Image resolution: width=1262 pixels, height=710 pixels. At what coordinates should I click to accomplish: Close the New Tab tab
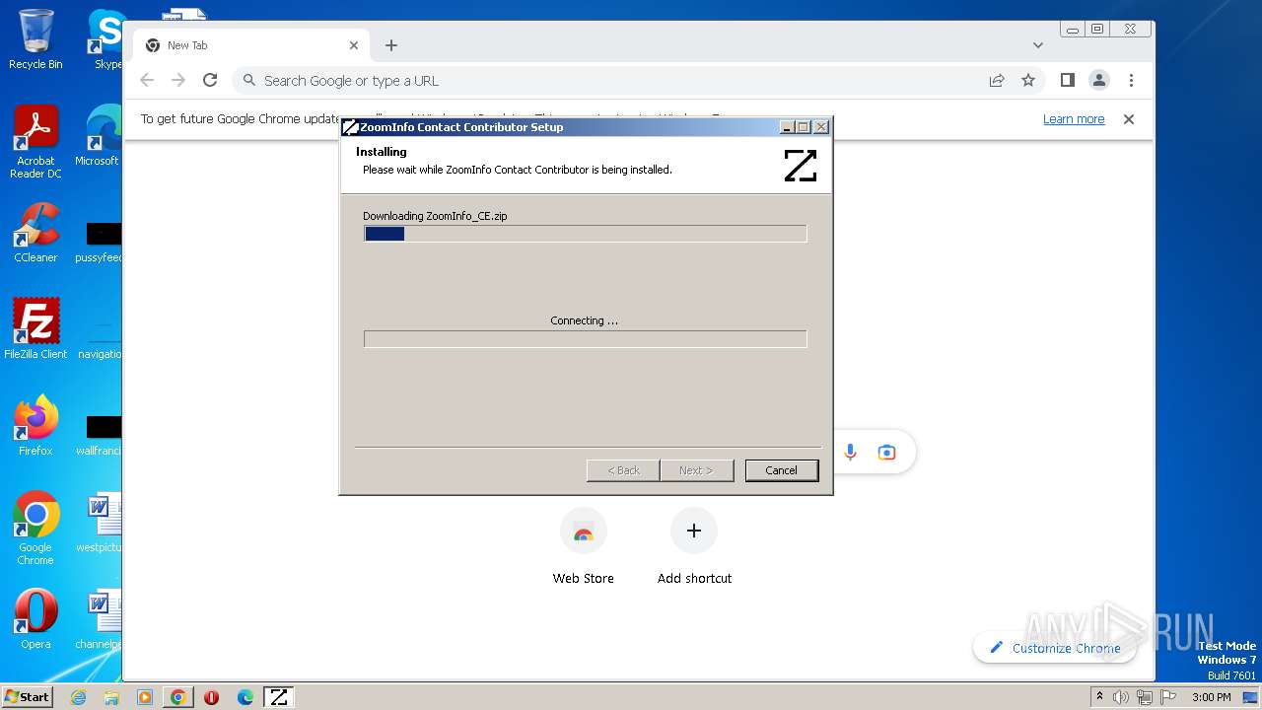[x=354, y=45]
